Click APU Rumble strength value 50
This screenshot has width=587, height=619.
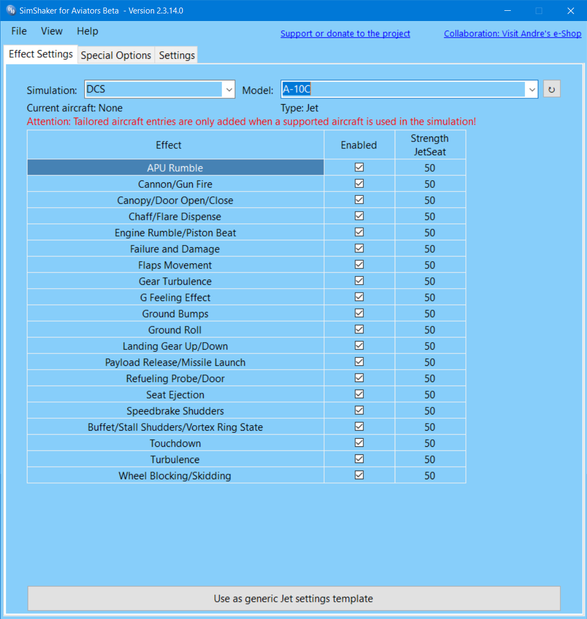point(430,168)
